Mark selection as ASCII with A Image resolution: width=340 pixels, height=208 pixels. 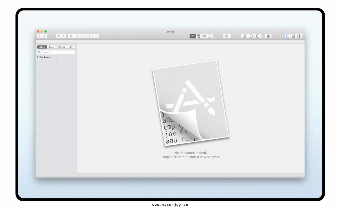tap(77, 36)
